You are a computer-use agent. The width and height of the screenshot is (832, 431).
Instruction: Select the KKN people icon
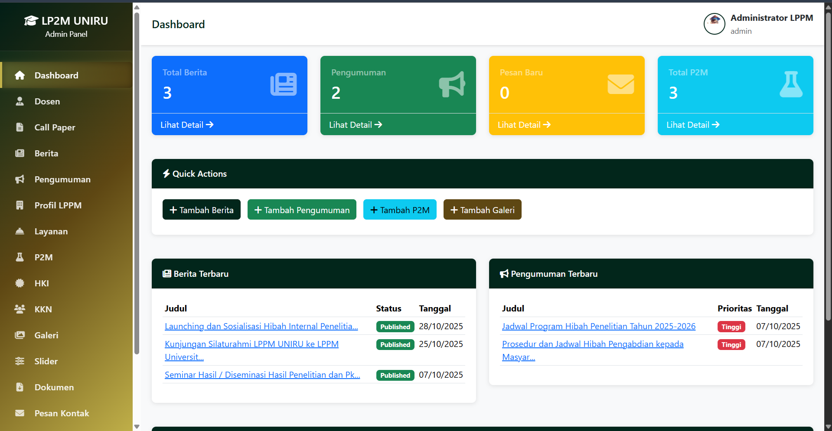click(20, 309)
